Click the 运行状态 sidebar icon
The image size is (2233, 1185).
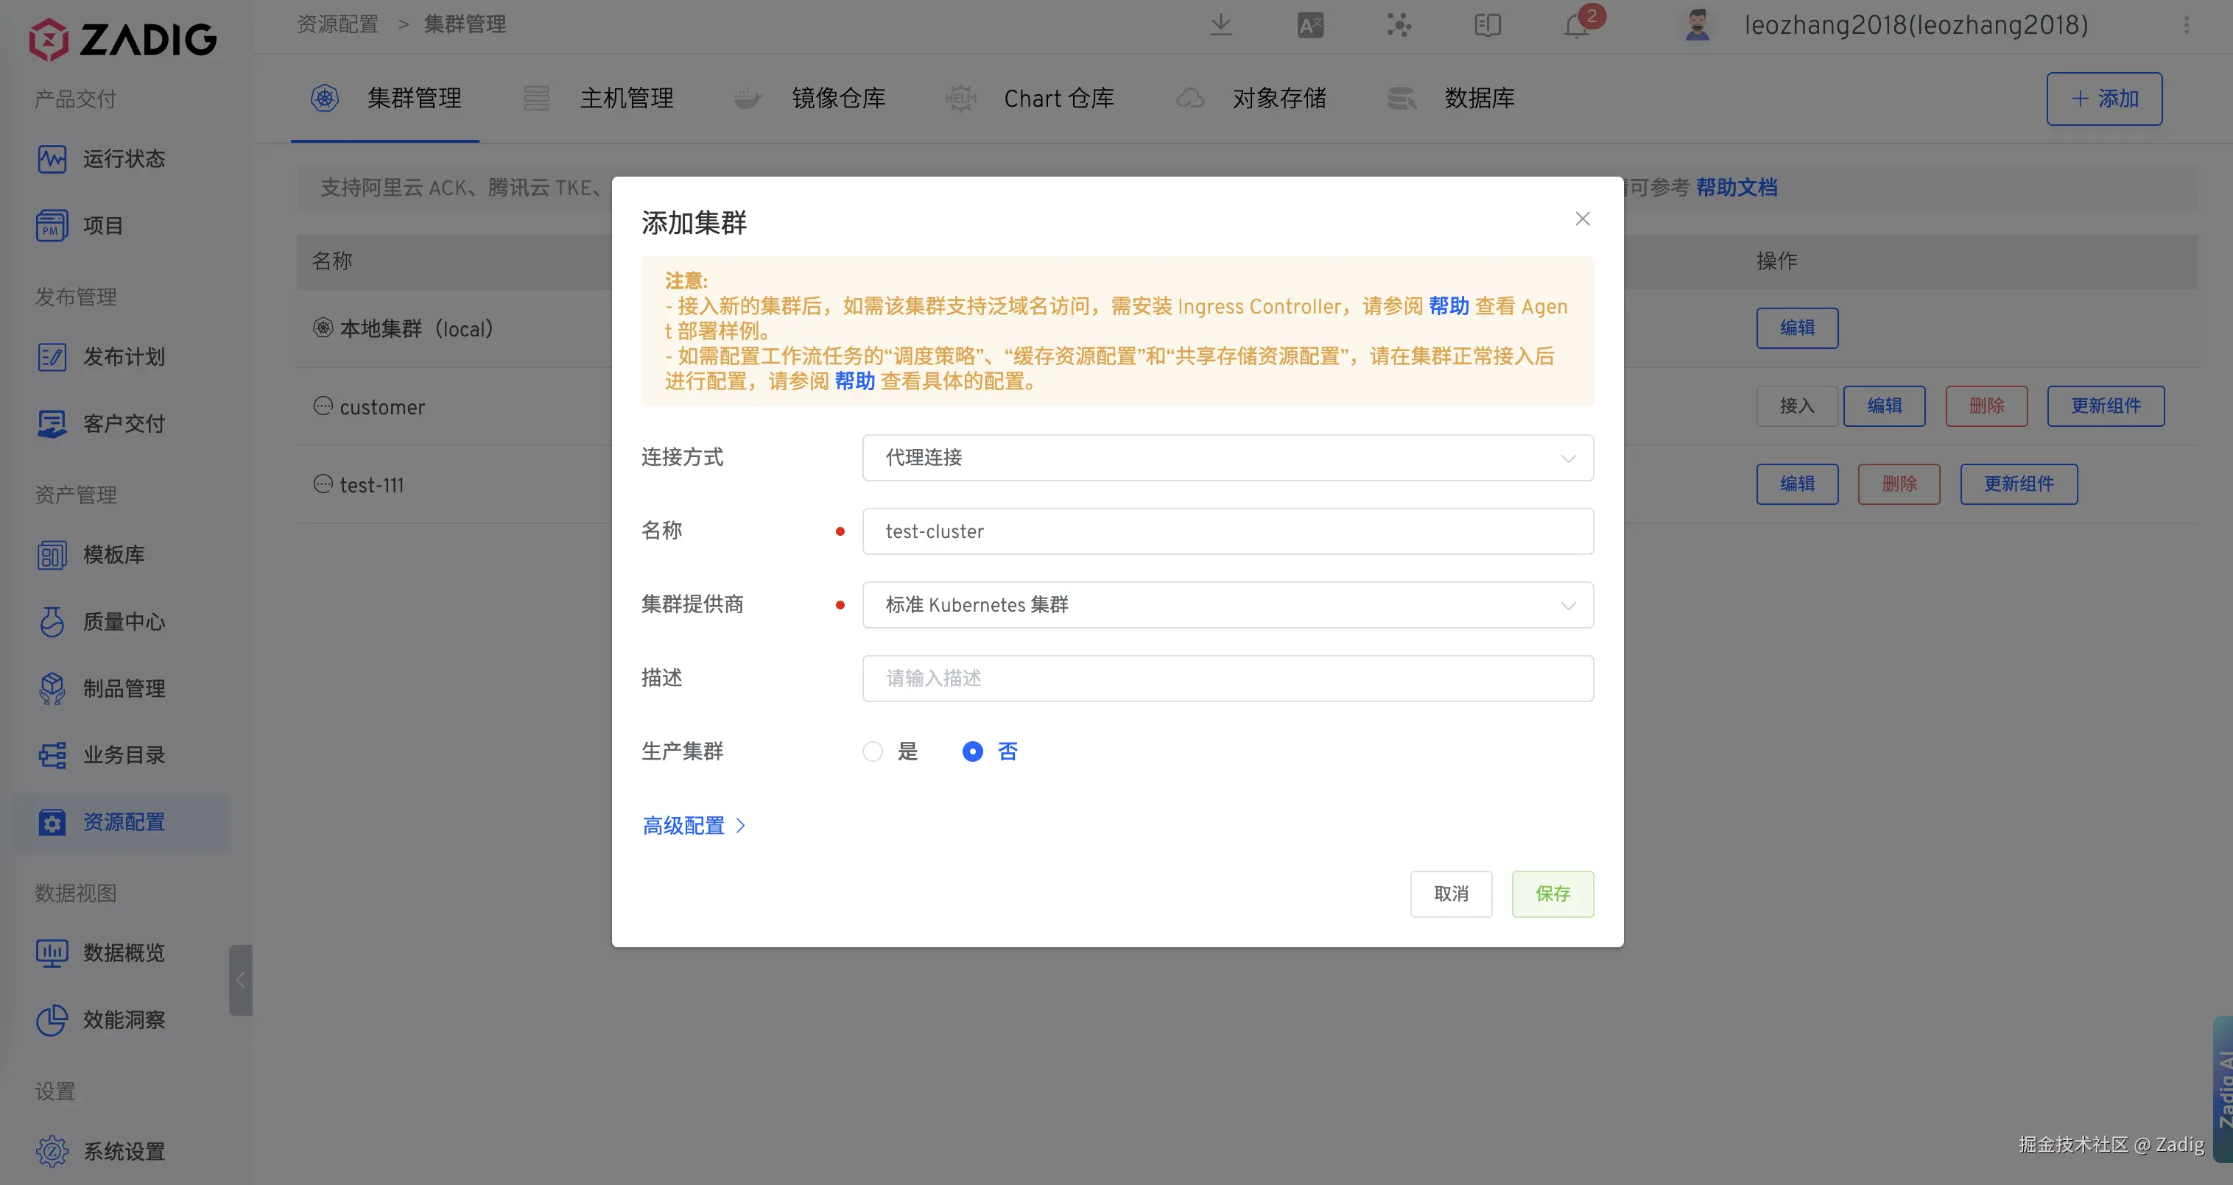click(x=52, y=158)
